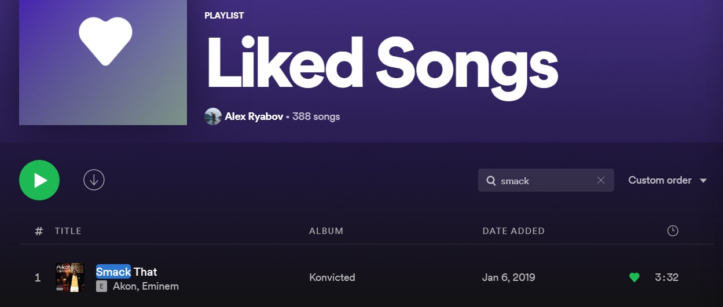Play the Liked Songs playlist
723x307 pixels.
tap(39, 180)
